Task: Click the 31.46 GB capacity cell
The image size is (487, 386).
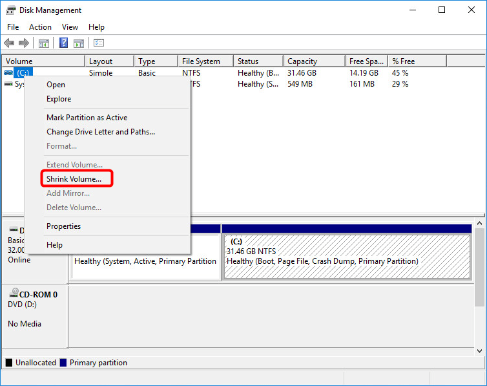Action: coord(302,73)
